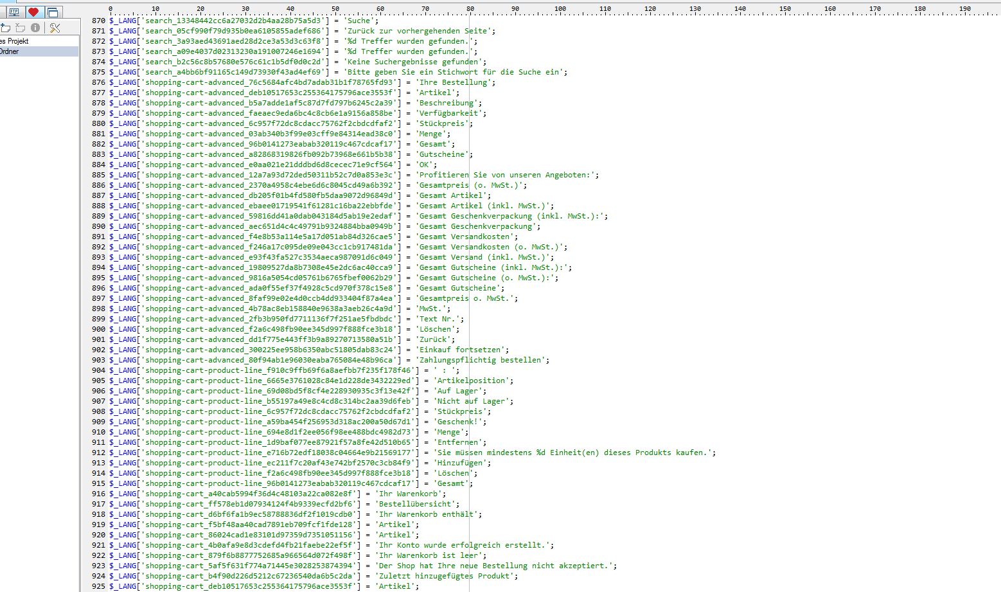The width and height of the screenshot is (1001, 592).
Task: Click 'Profitieren Sie von unseren Angeboten:' string
Action: [x=505, y=175]
